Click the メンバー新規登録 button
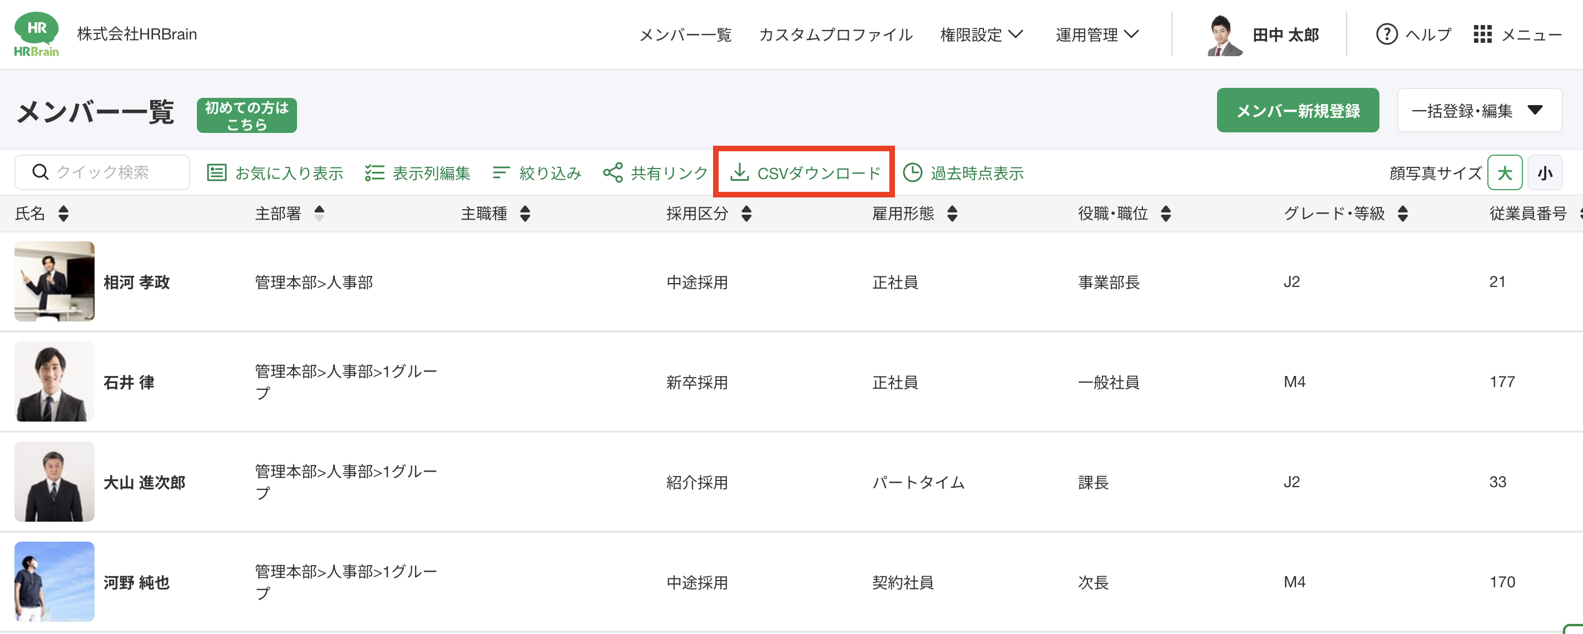 tap(1297, 111)
